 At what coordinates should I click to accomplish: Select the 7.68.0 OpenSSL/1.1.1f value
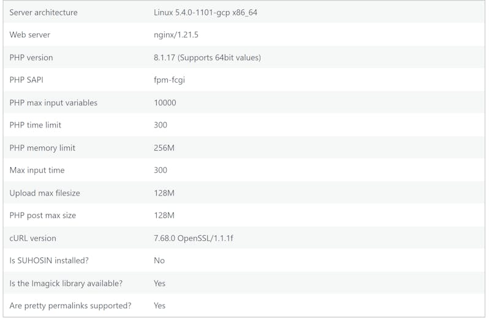tap(194, 238)
